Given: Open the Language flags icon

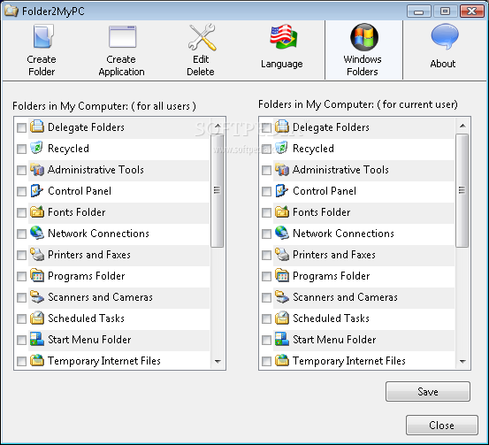Looking at the screenshot, I should click(x=283, y=37).
